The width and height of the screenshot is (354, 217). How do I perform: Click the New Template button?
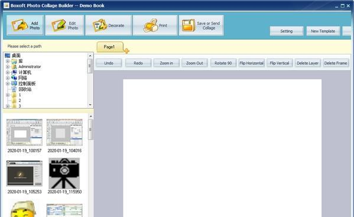pos(323,31)
